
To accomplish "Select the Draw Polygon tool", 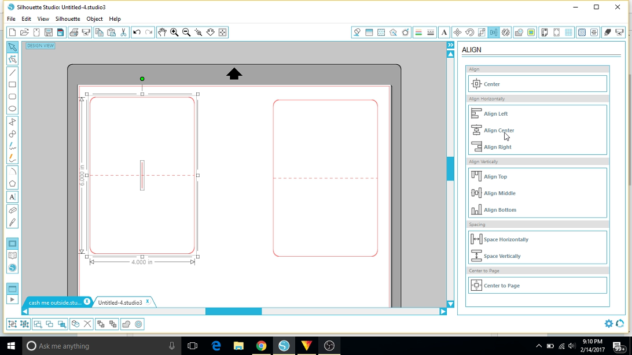I will pos(13,183).
